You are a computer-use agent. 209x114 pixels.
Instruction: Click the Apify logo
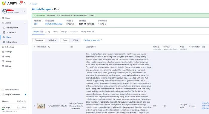tap(10, 3)
